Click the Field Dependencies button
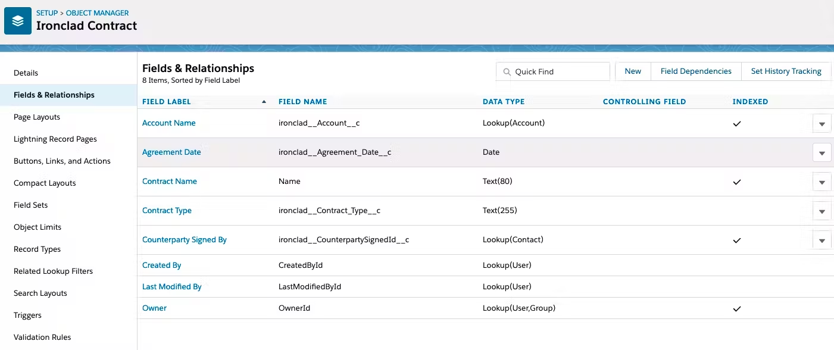 pyautogui.click(x=696, y=71)
